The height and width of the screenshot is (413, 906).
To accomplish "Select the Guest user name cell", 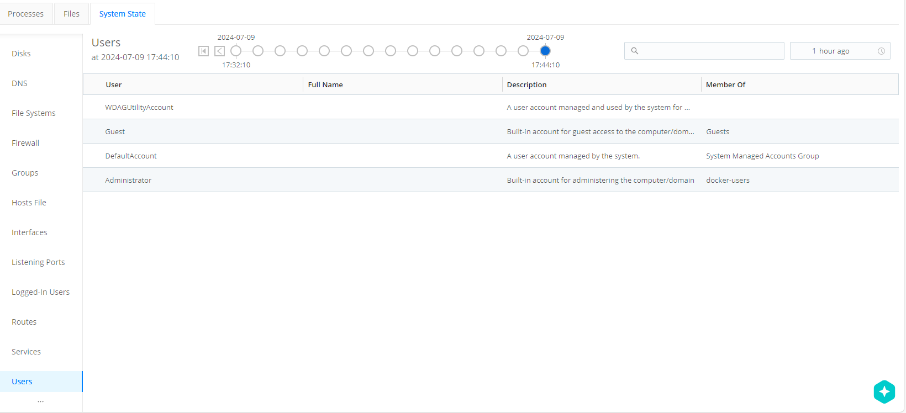I will [x=115, y=131].
